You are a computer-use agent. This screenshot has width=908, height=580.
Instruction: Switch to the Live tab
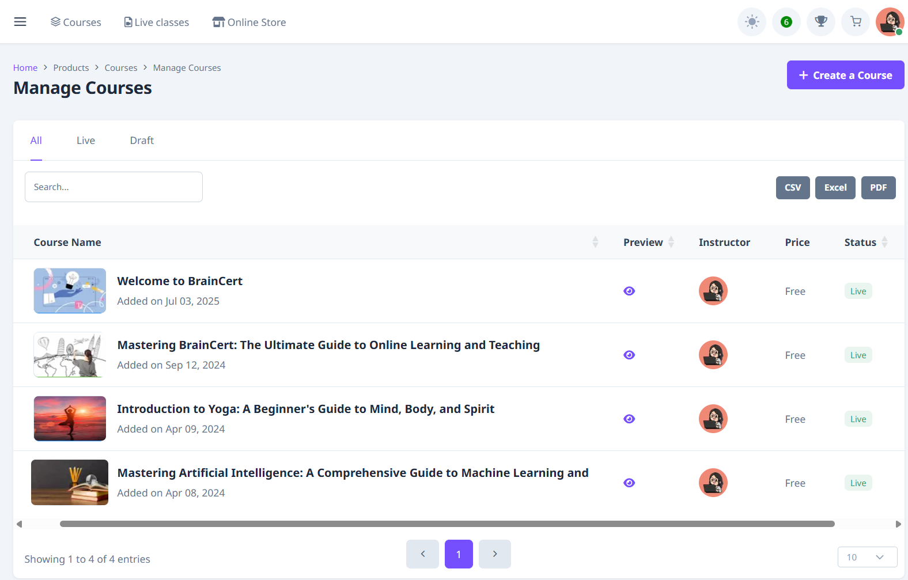pyautogui.click(x=86, y=141)
